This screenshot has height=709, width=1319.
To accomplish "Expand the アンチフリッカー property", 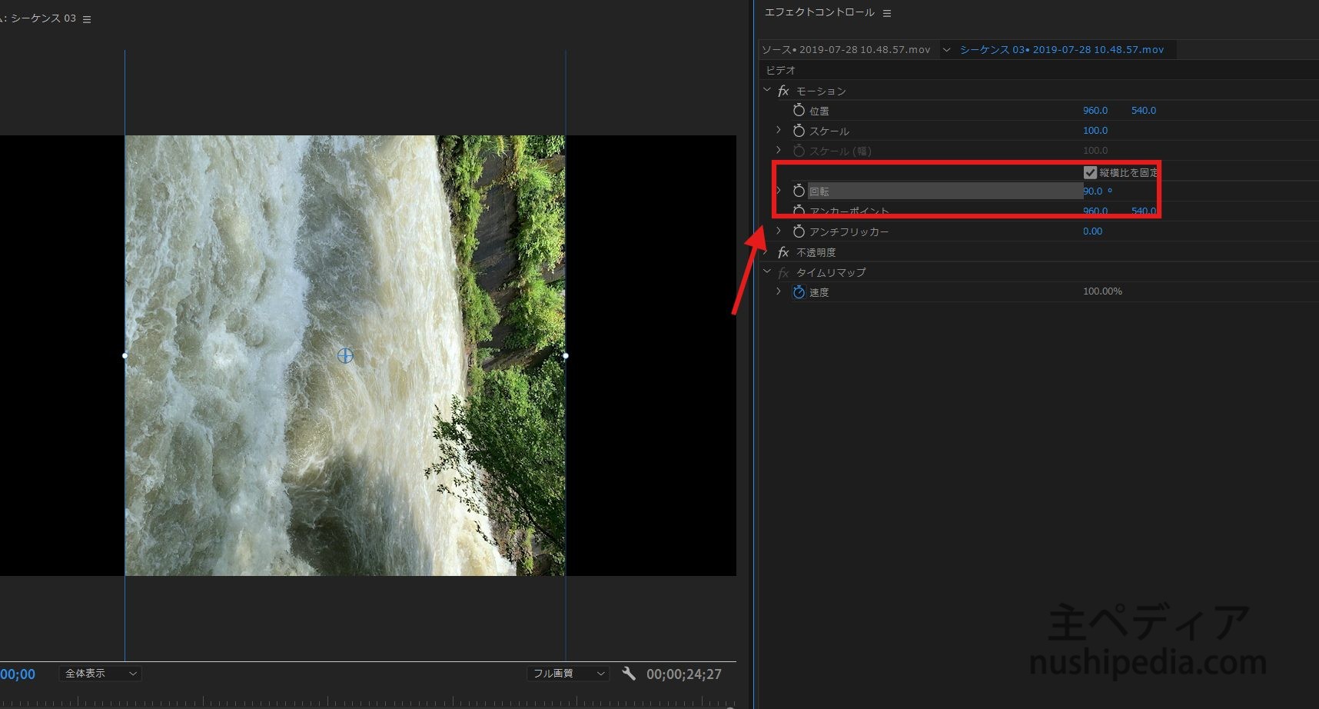I will coord(779,231).
